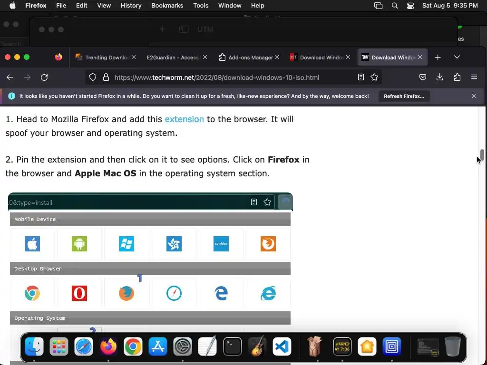Save page to Pocket

point(422,77)
